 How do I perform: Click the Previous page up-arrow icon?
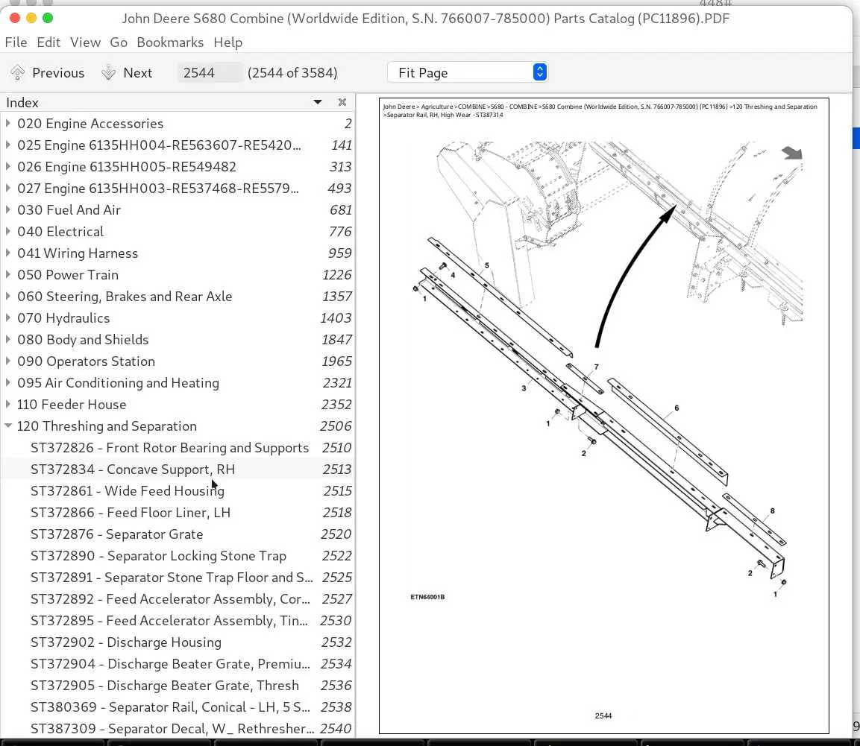[x=18, y=72]
